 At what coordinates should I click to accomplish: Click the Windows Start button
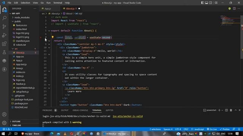click(3, 134)
